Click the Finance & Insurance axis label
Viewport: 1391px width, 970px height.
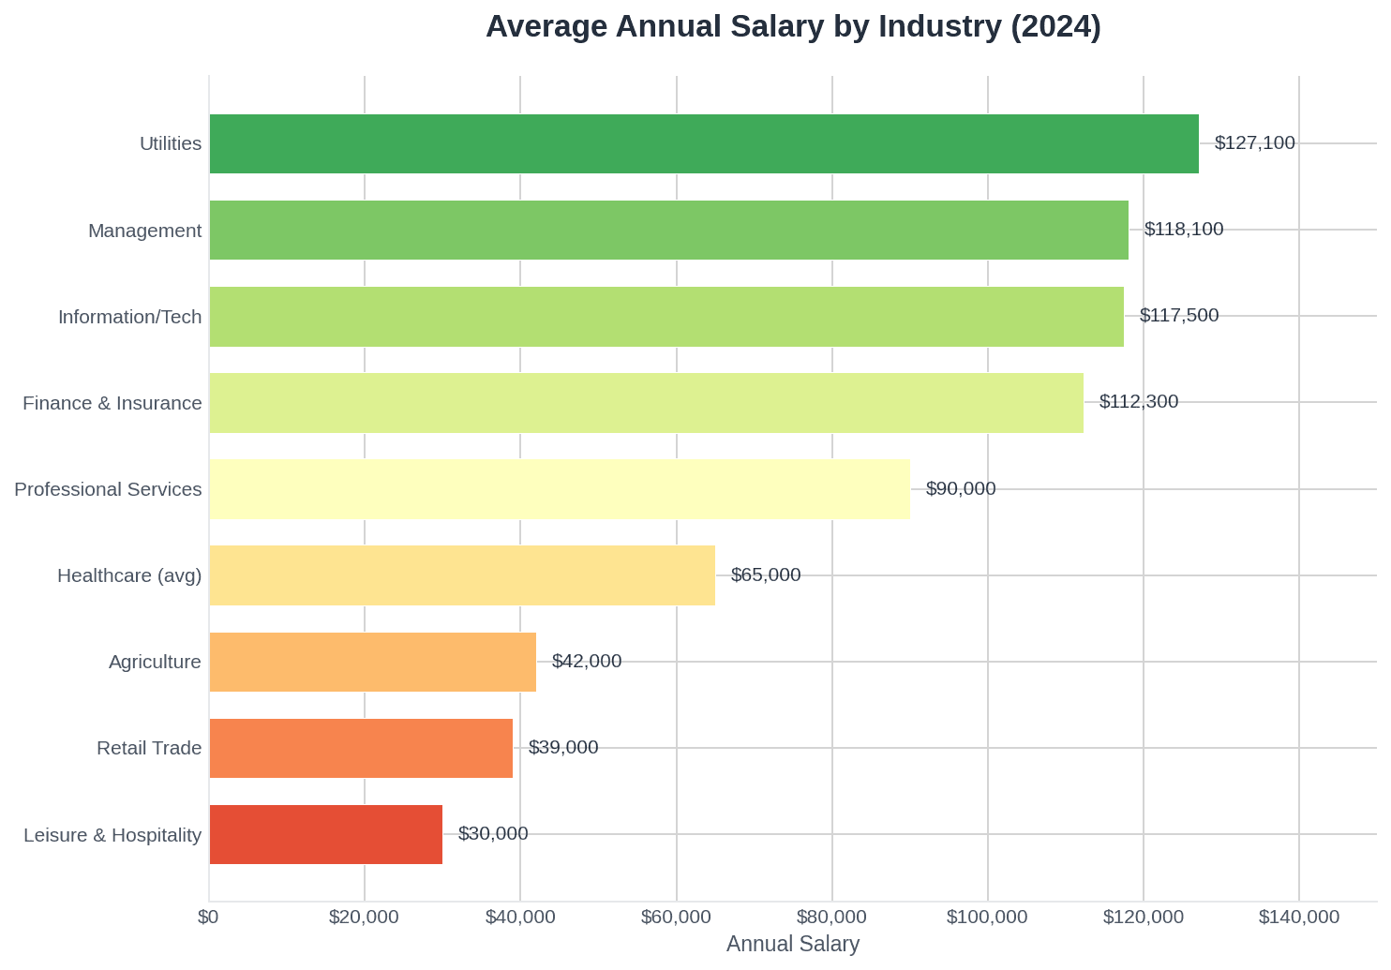[x=112, y=403]
